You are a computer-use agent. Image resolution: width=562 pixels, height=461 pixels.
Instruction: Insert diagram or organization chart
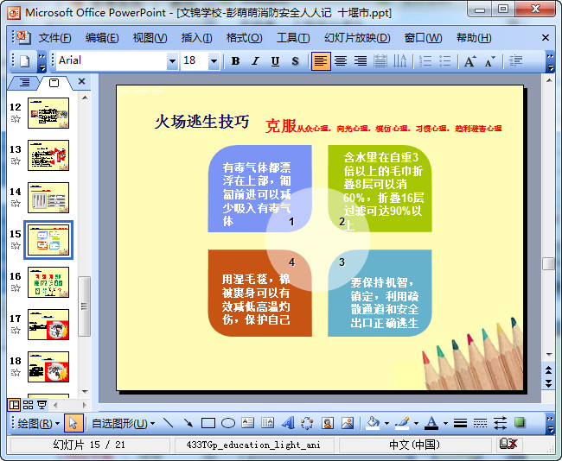[307, 423]
